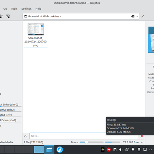Open the tray icon left of the monitor icon
Viewport: 154px width, 154px height.
pos(139,149)
